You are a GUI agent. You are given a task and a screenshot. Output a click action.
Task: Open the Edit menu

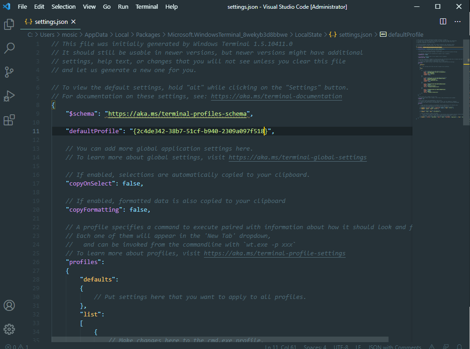point(39,6)
